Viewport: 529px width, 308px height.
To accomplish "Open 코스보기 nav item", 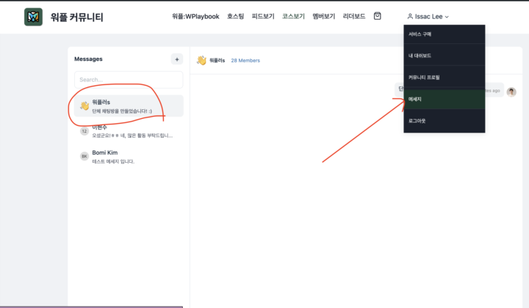I will (x=293, y=16).
